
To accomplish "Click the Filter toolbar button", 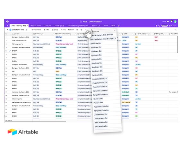I will pyautogui.click(x=47, y=30).
